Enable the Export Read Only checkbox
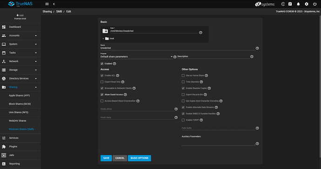The width and height of the screenshot is (321, 169). tap(102, 82)
